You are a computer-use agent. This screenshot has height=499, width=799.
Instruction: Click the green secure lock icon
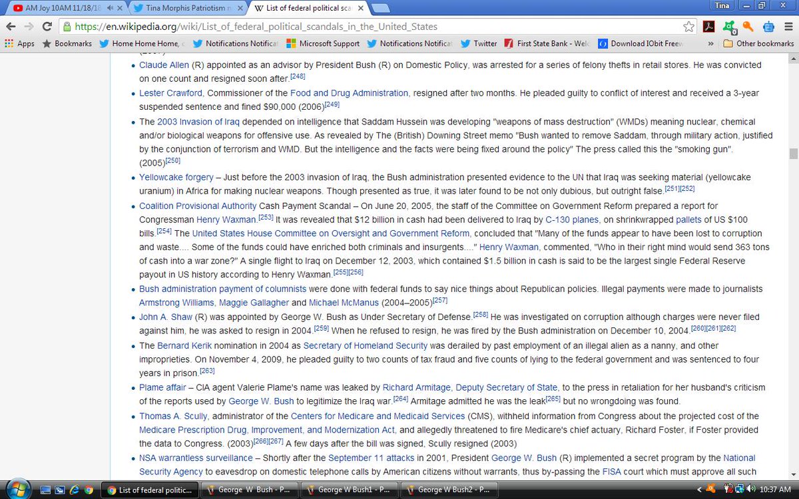pos(67,27)
